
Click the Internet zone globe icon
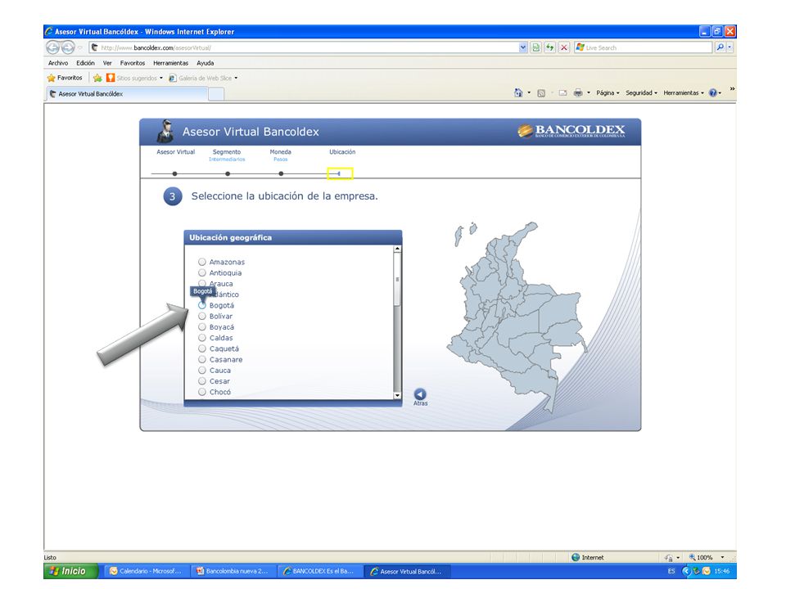point(576,557)
